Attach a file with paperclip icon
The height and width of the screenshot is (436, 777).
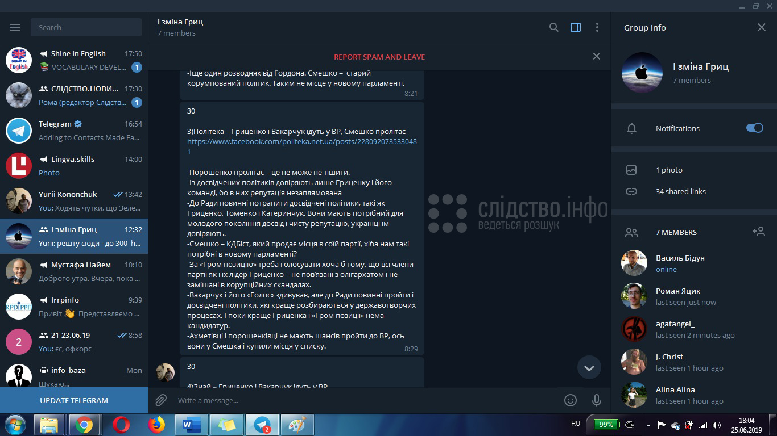161,400
